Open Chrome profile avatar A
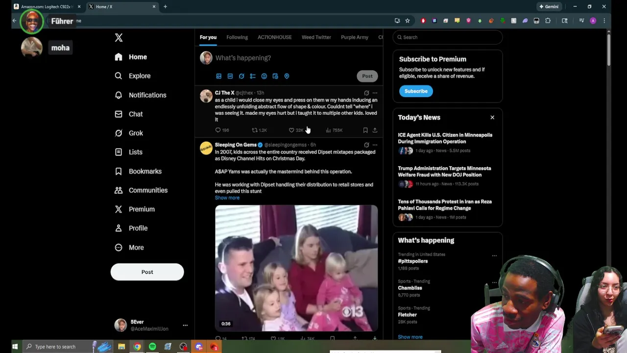 (x=593, y=21)
